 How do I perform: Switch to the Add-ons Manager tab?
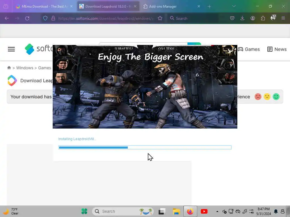point(172,6)
